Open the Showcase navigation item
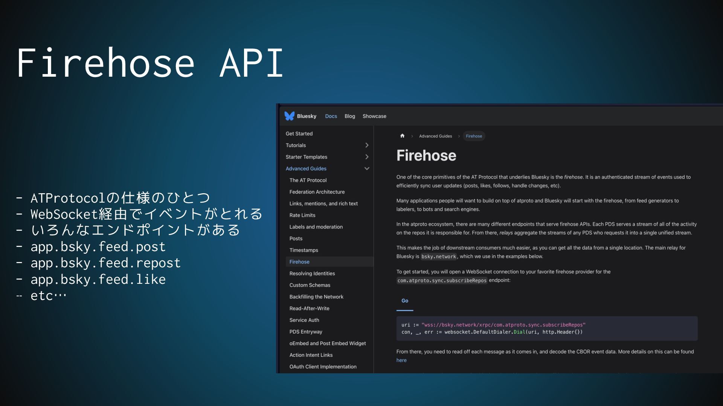The width and height of the screenshot is (723, 406). point(374,116)
